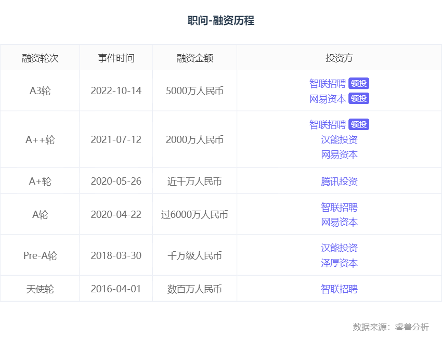Image resolution: width=442 pixels, height=349 pixels.
Task: Click 领投 badge beside 网易资本 in A3轮 row
Action: click(359, 98)
